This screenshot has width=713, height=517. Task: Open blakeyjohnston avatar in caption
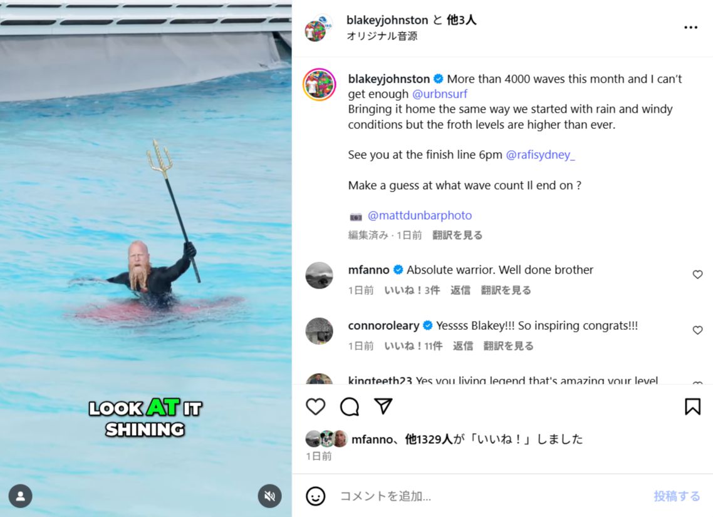point(319,84)
